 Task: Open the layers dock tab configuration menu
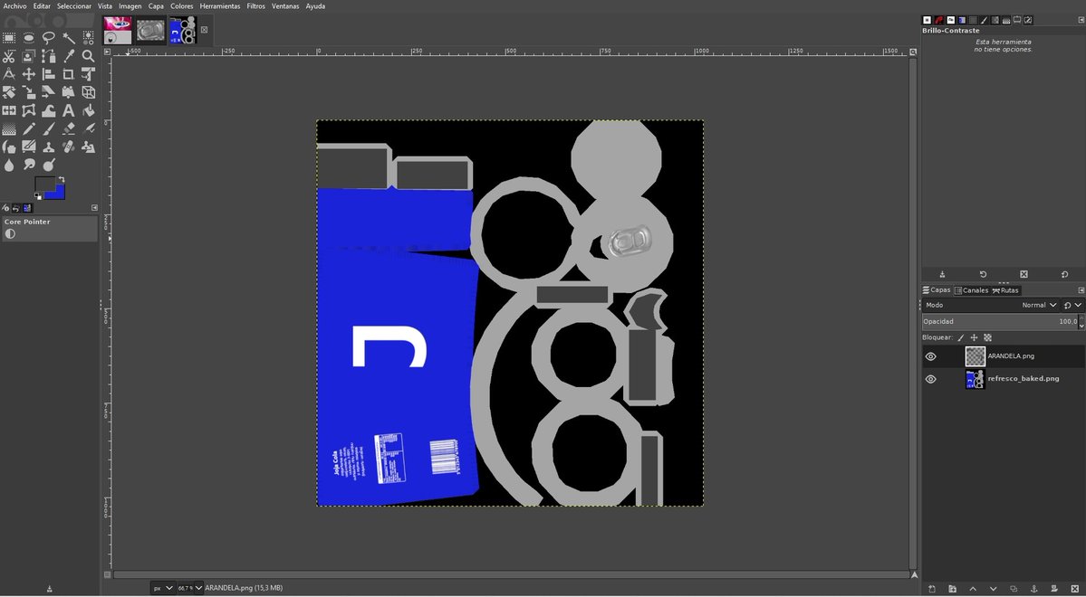click(1081, 290)
